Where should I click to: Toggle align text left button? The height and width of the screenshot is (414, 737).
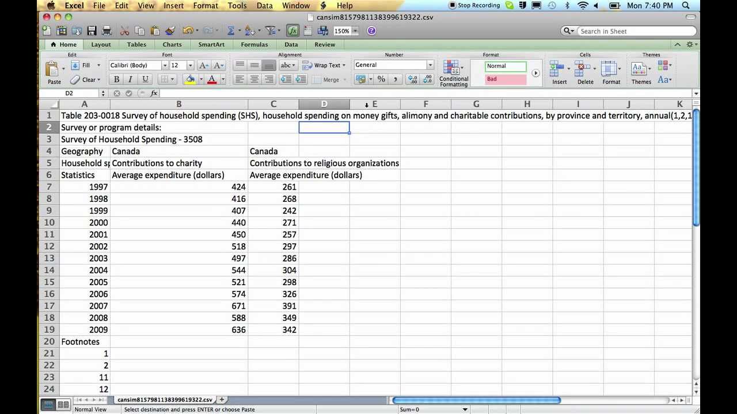[x=240, y=79]
